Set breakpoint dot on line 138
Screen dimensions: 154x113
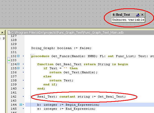point(23,80)
